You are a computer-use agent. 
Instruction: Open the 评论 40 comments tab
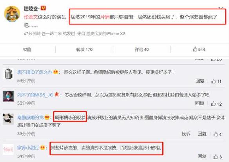tap(142, 50)
